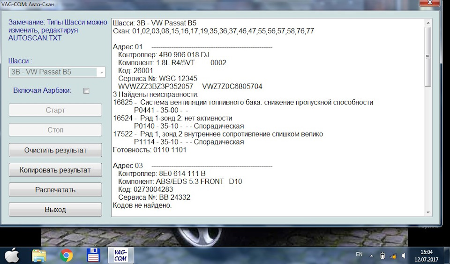Click Сервиса №: BB 24332 line
Image resolution: width=450 pixels, height=264 pixels.
tap(154, 197)
